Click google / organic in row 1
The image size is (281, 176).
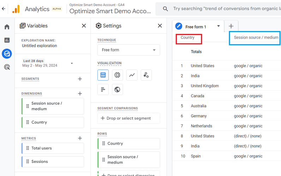point(248,66)
